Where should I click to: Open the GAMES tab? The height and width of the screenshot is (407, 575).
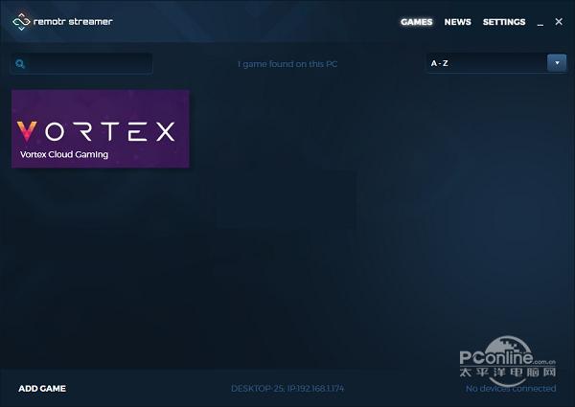coord(417,22)
